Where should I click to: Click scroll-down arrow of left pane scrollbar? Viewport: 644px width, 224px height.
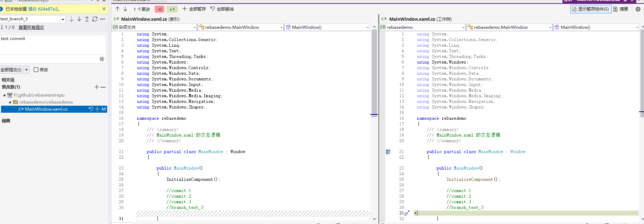374,219
